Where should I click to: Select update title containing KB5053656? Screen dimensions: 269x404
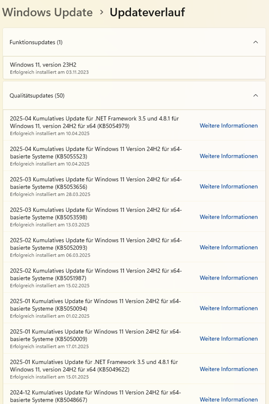(96, 183)
